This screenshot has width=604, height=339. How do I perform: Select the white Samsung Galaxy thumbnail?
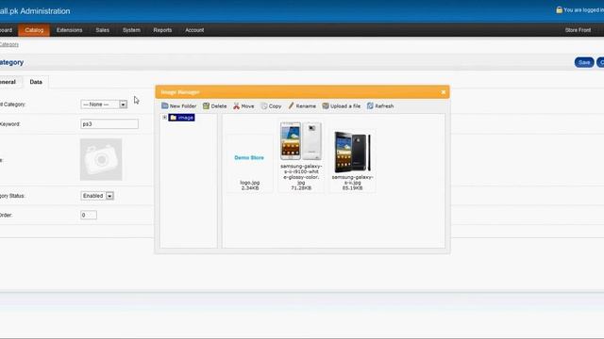pos(301,141)
